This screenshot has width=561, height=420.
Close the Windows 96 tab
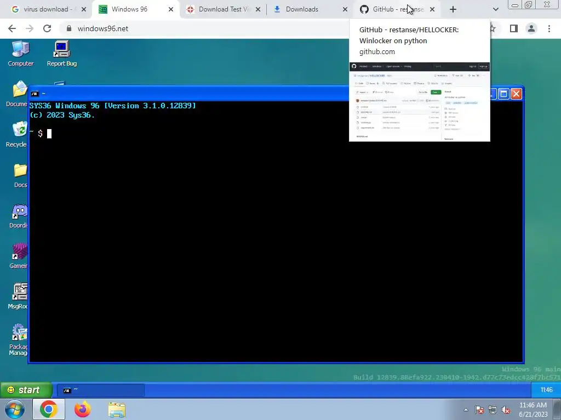(171, 10)
